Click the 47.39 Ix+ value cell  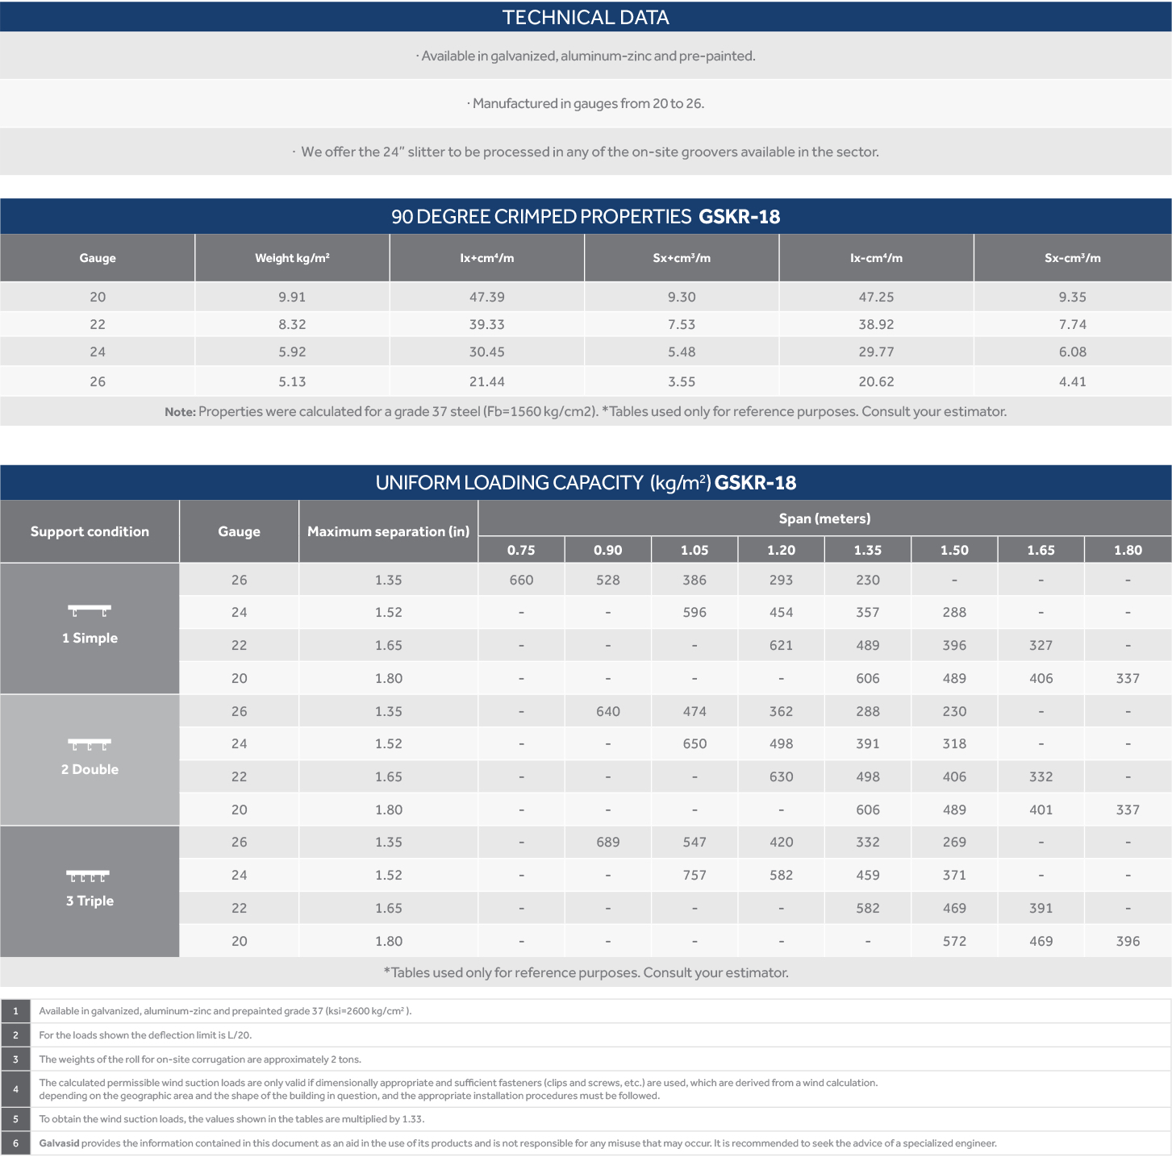pos(487,297)
